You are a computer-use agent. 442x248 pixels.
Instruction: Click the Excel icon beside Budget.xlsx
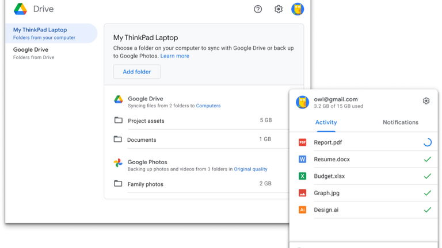[x=302, y=176]
